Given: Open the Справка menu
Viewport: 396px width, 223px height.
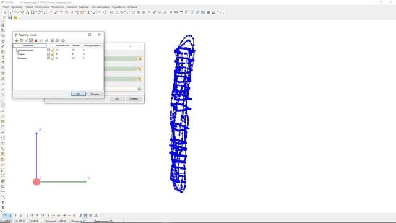Looking at the screenshot, I should (132, 7).
